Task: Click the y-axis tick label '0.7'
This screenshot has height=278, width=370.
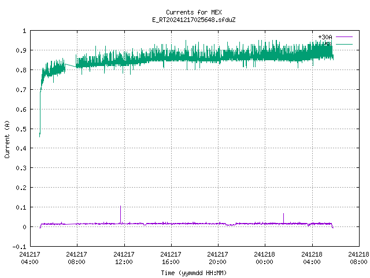Action: [21, 90]
